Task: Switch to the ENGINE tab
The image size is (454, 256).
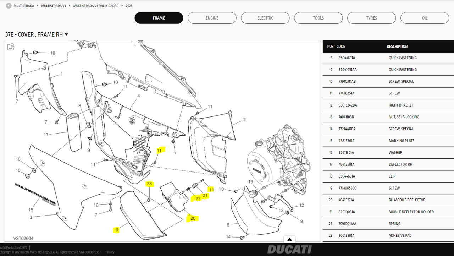Action: click(212, 18)
